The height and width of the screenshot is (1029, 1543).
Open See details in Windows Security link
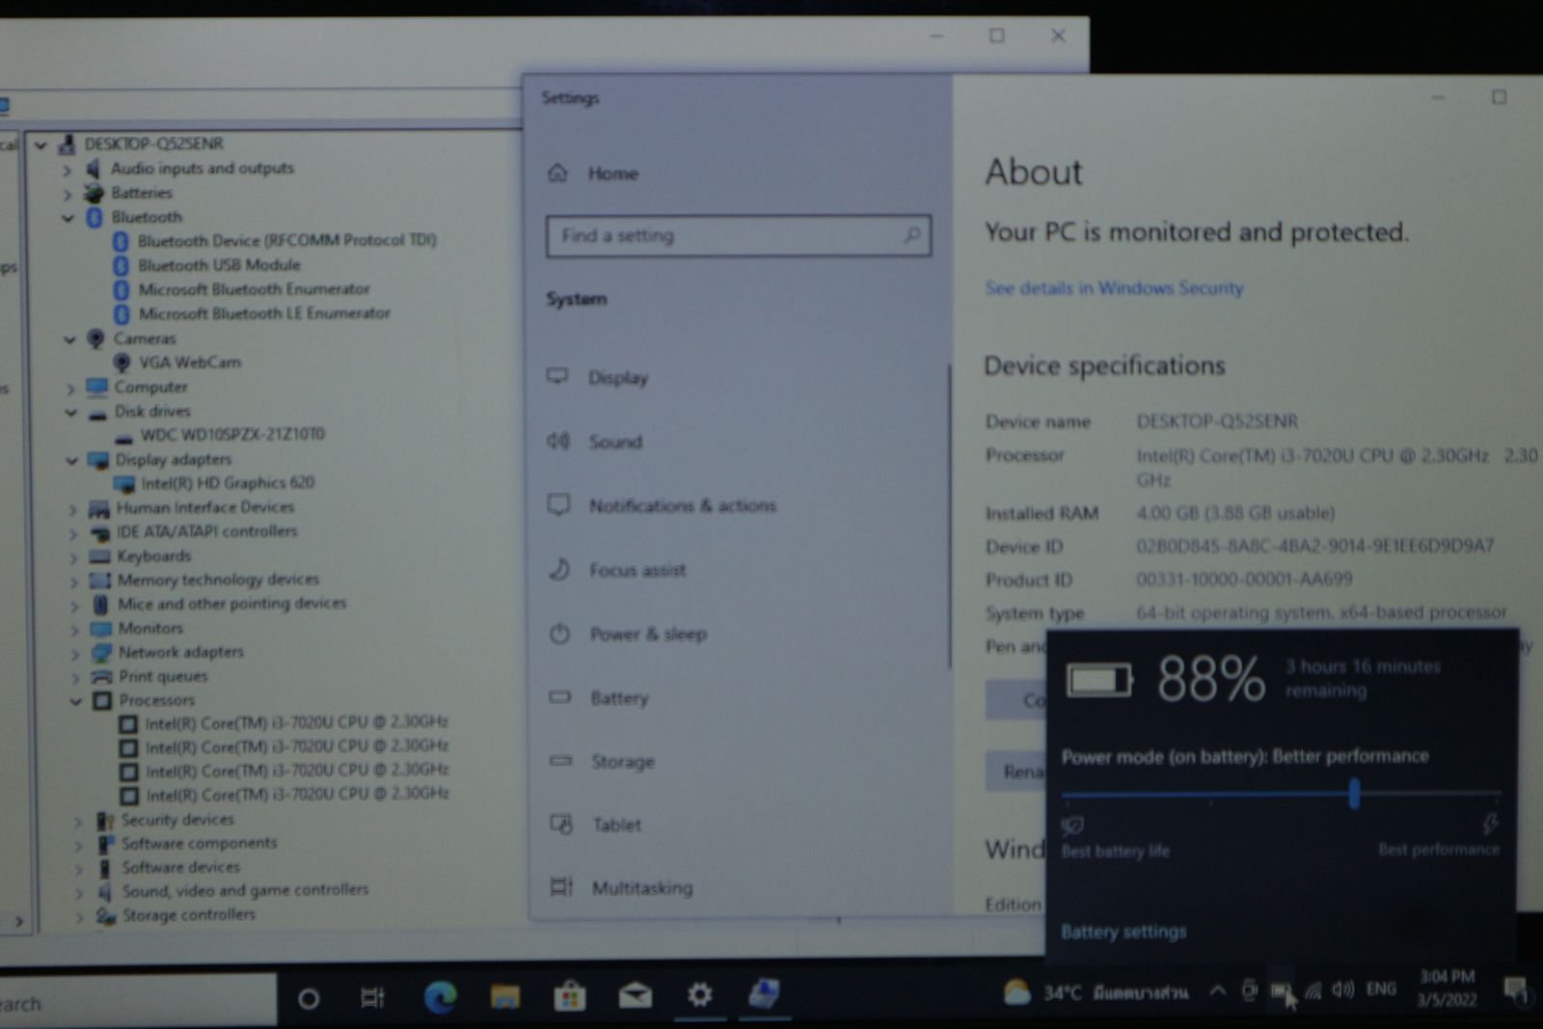click(x=1114, y=287)
